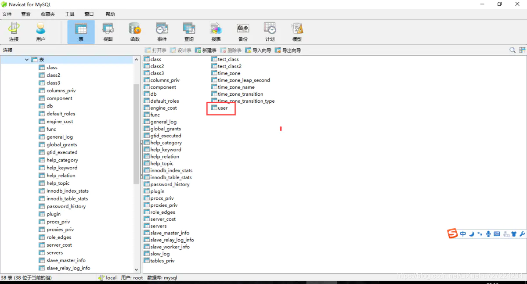The height and width of the screenshot is (284, 527).
Task: Select help_keyword in tree panel
Action: click(x=58, y=168)
